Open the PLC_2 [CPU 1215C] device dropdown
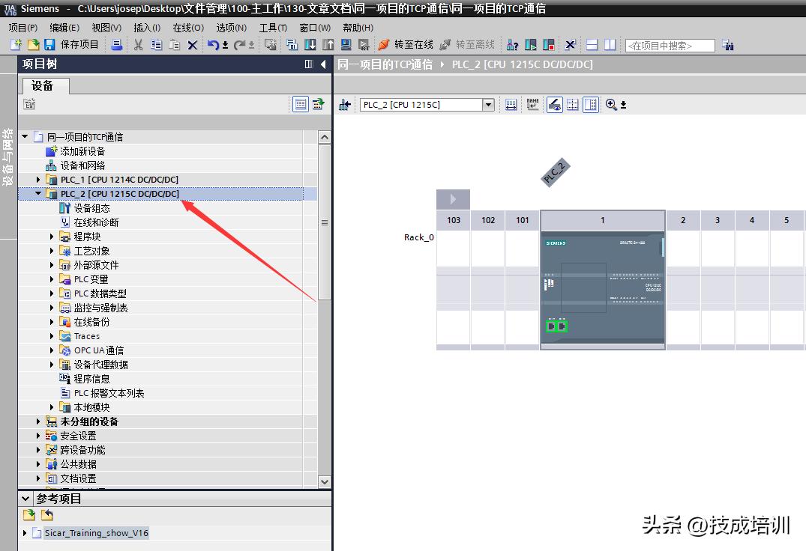The height and width of the screenshot is (551, 806). tap(488, 105)
